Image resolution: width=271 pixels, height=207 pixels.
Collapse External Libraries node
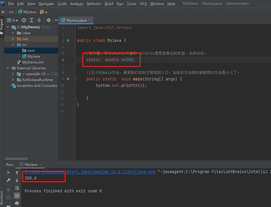tap(8, 68)
